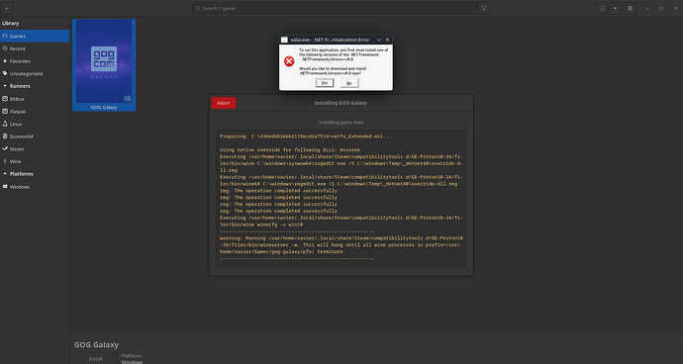The width and height of the screenshot is (683, 364).
Task: Select Games in the Library sidebar
Action: [35, 37]
